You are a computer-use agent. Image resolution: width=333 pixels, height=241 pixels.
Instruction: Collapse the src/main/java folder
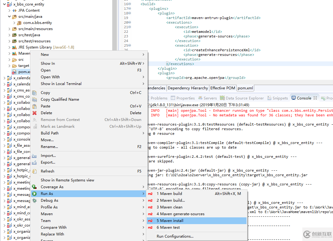[9, 16]
